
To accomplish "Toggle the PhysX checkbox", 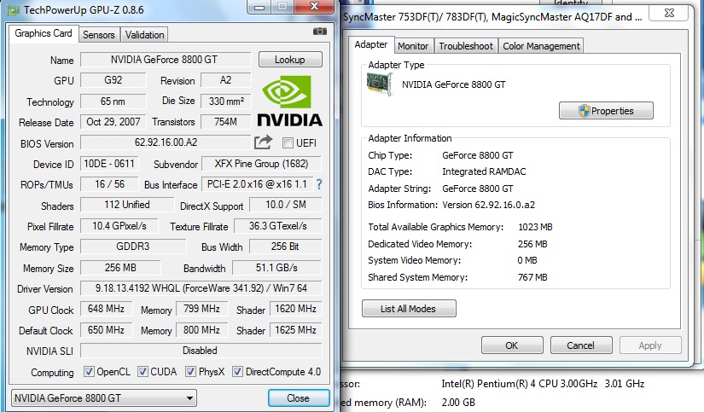I will coord(191,372).
